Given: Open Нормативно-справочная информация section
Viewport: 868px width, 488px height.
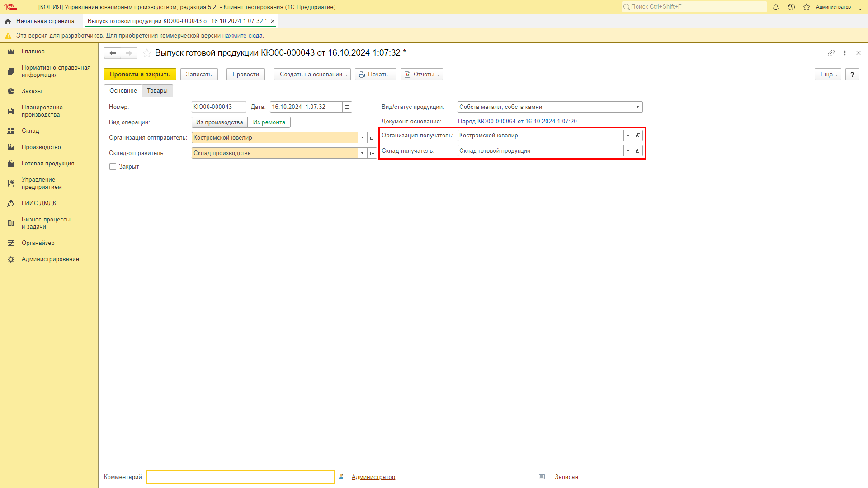Looking at the screenshot, I should [x=49, y=71].
